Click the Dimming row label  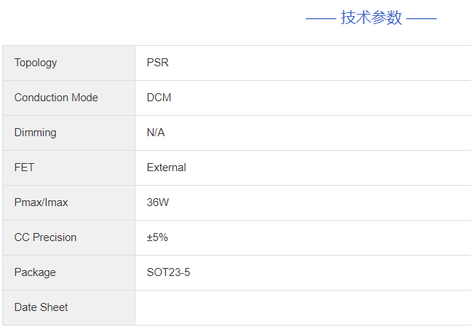35,133
